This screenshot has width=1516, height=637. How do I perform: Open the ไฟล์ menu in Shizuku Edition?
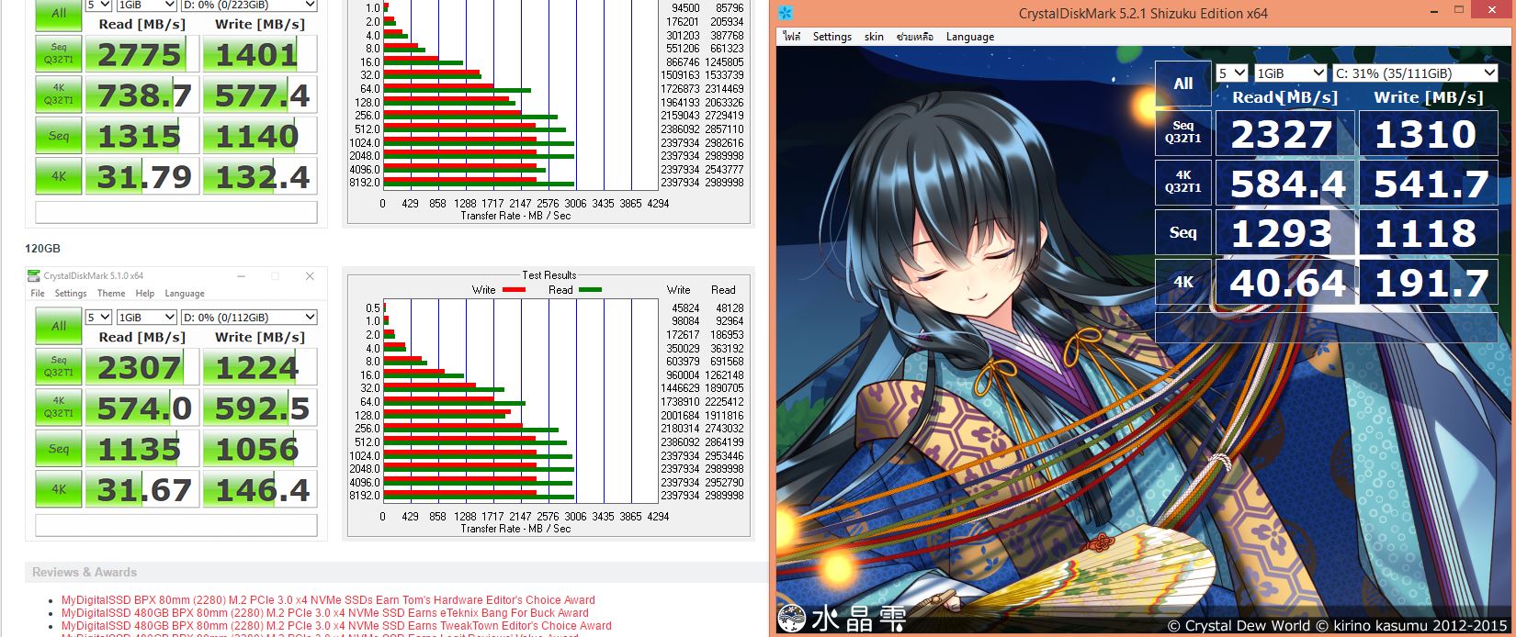(792, 37)
